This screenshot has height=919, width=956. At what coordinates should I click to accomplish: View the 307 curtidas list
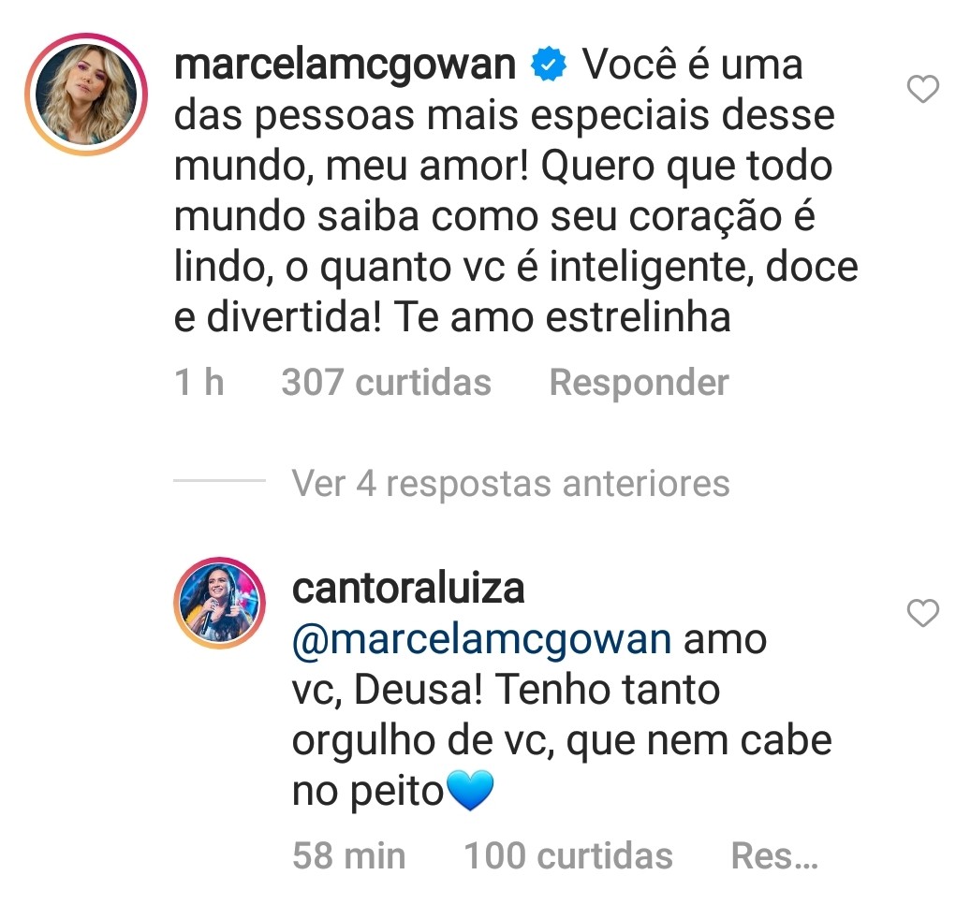[x=386, y=383]
